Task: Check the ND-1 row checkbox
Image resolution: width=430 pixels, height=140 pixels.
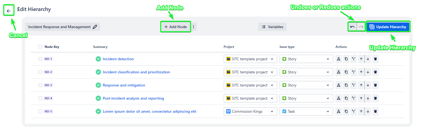Action: click(40, 59)
